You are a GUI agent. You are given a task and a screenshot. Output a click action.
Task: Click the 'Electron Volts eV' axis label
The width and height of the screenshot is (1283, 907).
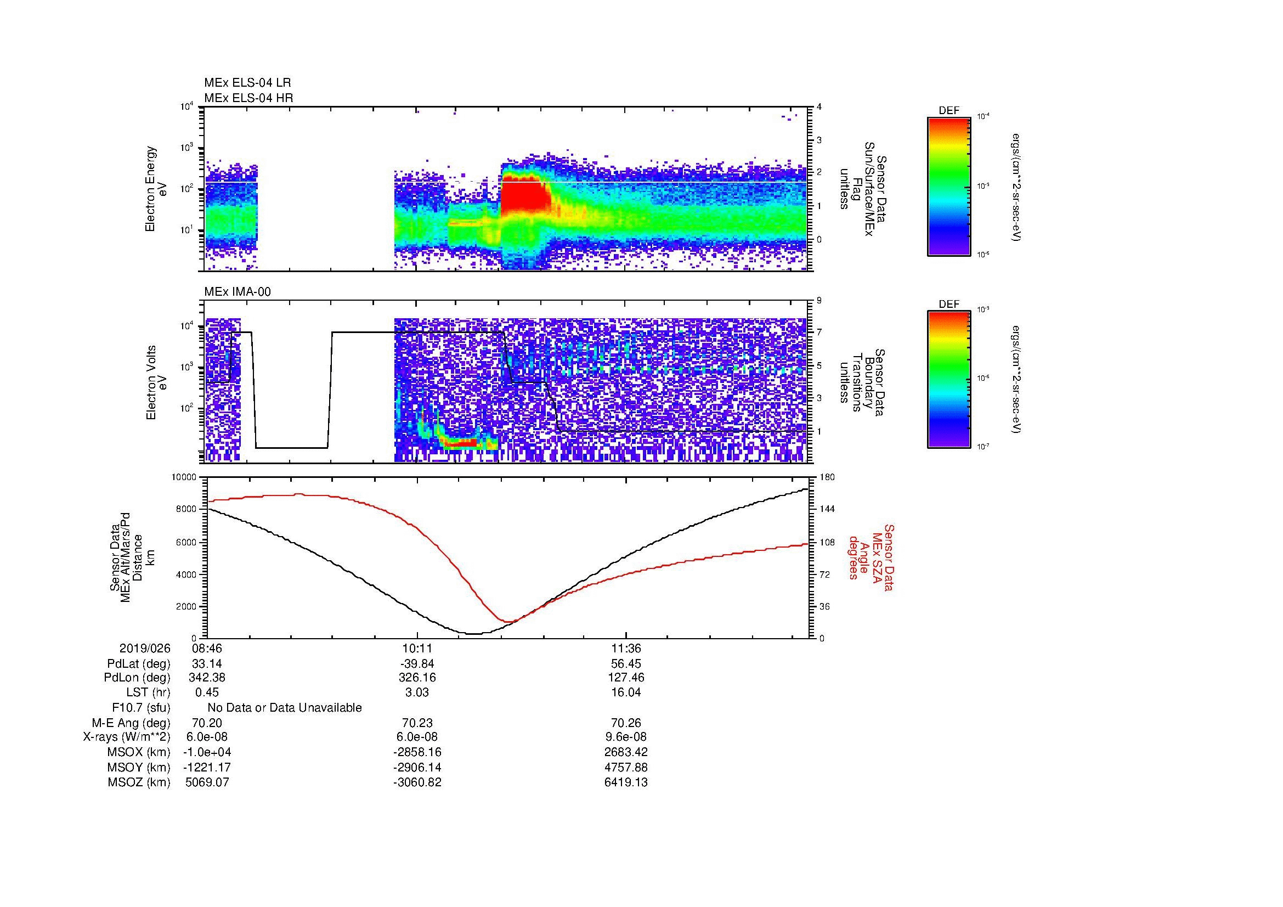pyautogui.click(x=156, y=382)
